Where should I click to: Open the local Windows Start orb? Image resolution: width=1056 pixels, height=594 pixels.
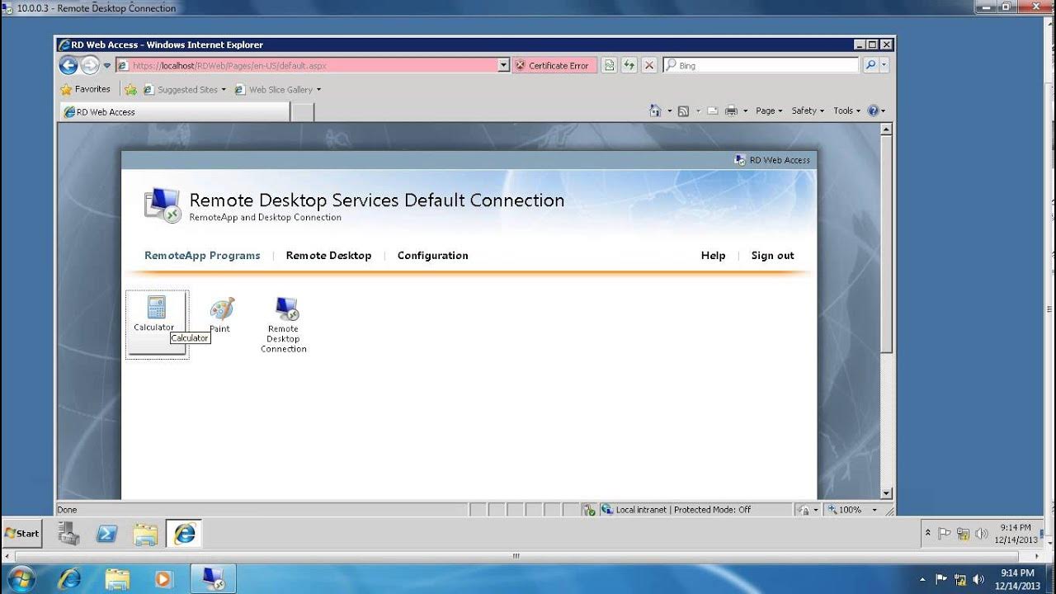20,579
